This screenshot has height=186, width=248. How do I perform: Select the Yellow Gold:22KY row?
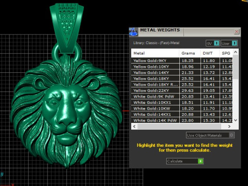pyautogui.click(x=182, y=90)
